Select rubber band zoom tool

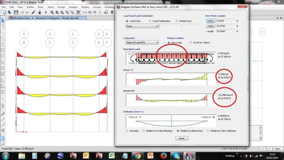click(x=52, y=12)
